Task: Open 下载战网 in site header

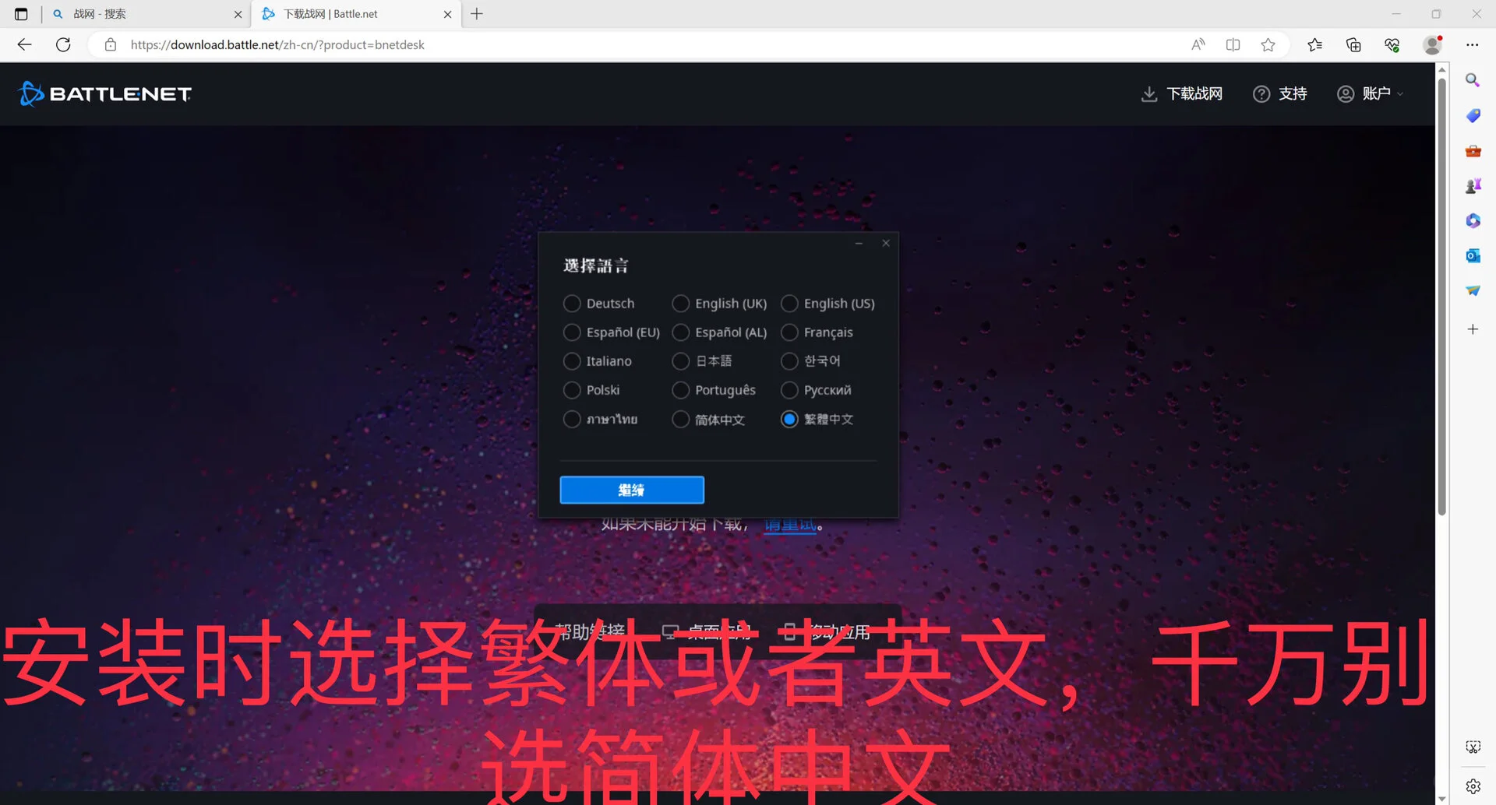Action: [1182, 94]
